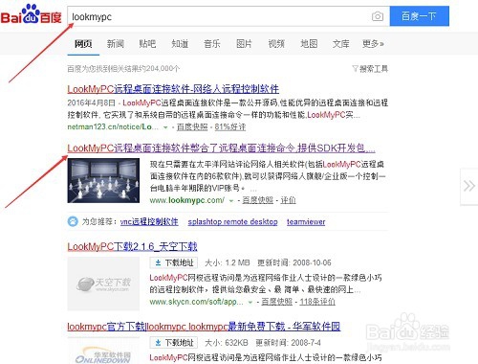
Task: Expand dropdown arrow next to skycn.com URL
Action: [250, 302]
